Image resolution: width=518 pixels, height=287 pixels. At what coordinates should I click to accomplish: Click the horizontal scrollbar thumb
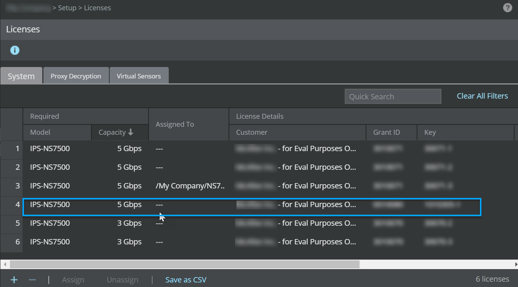pos(184,264)
